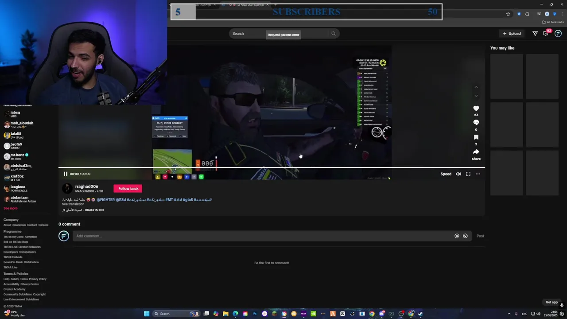
Task: Click See translation link
Action: tap(73, 204)
